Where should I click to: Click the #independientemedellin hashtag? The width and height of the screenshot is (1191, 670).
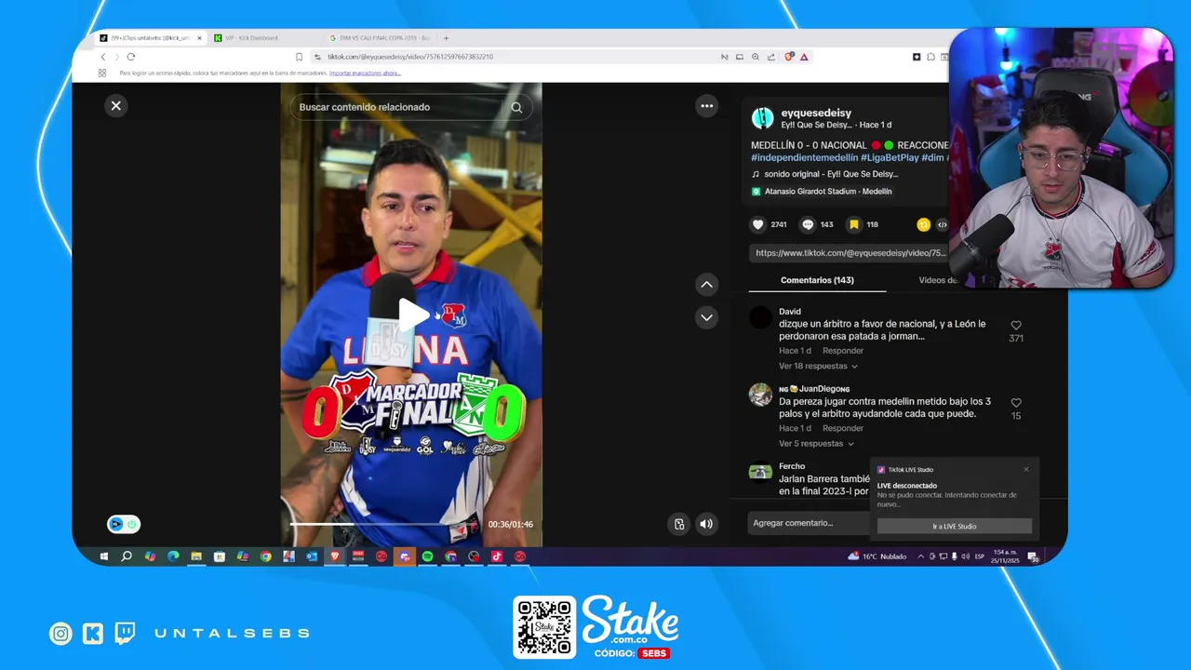click(x=804, y=157)
